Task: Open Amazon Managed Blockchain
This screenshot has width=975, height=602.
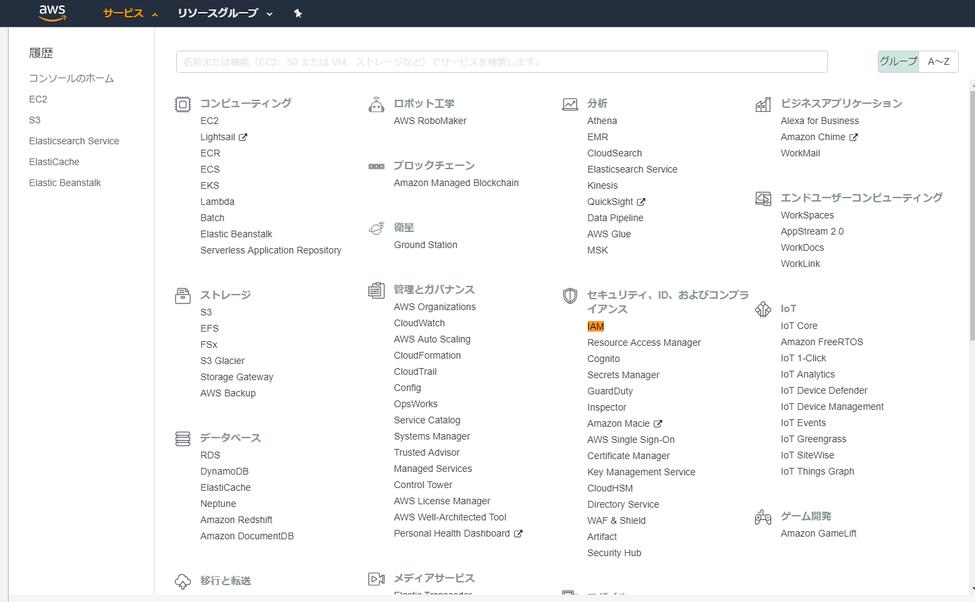Action: click(x=456, y=183)
